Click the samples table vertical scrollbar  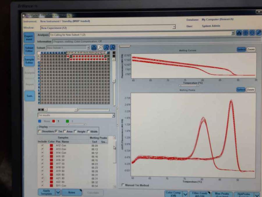tap(114, 162)
